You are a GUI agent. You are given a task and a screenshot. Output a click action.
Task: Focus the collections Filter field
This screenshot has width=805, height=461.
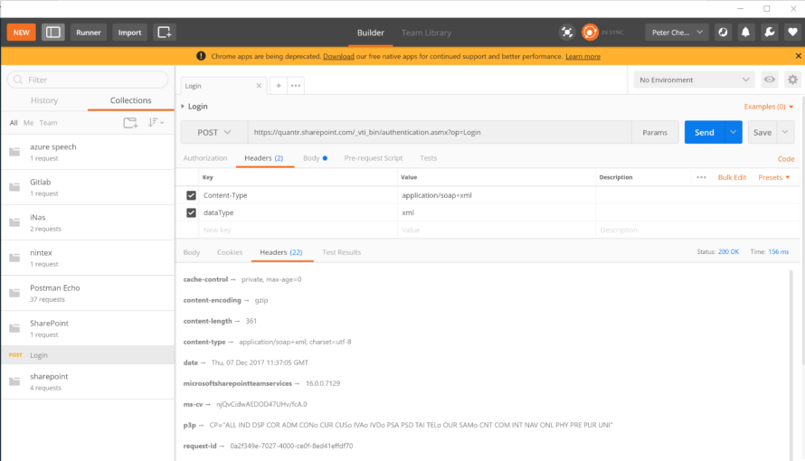[88, 80]
